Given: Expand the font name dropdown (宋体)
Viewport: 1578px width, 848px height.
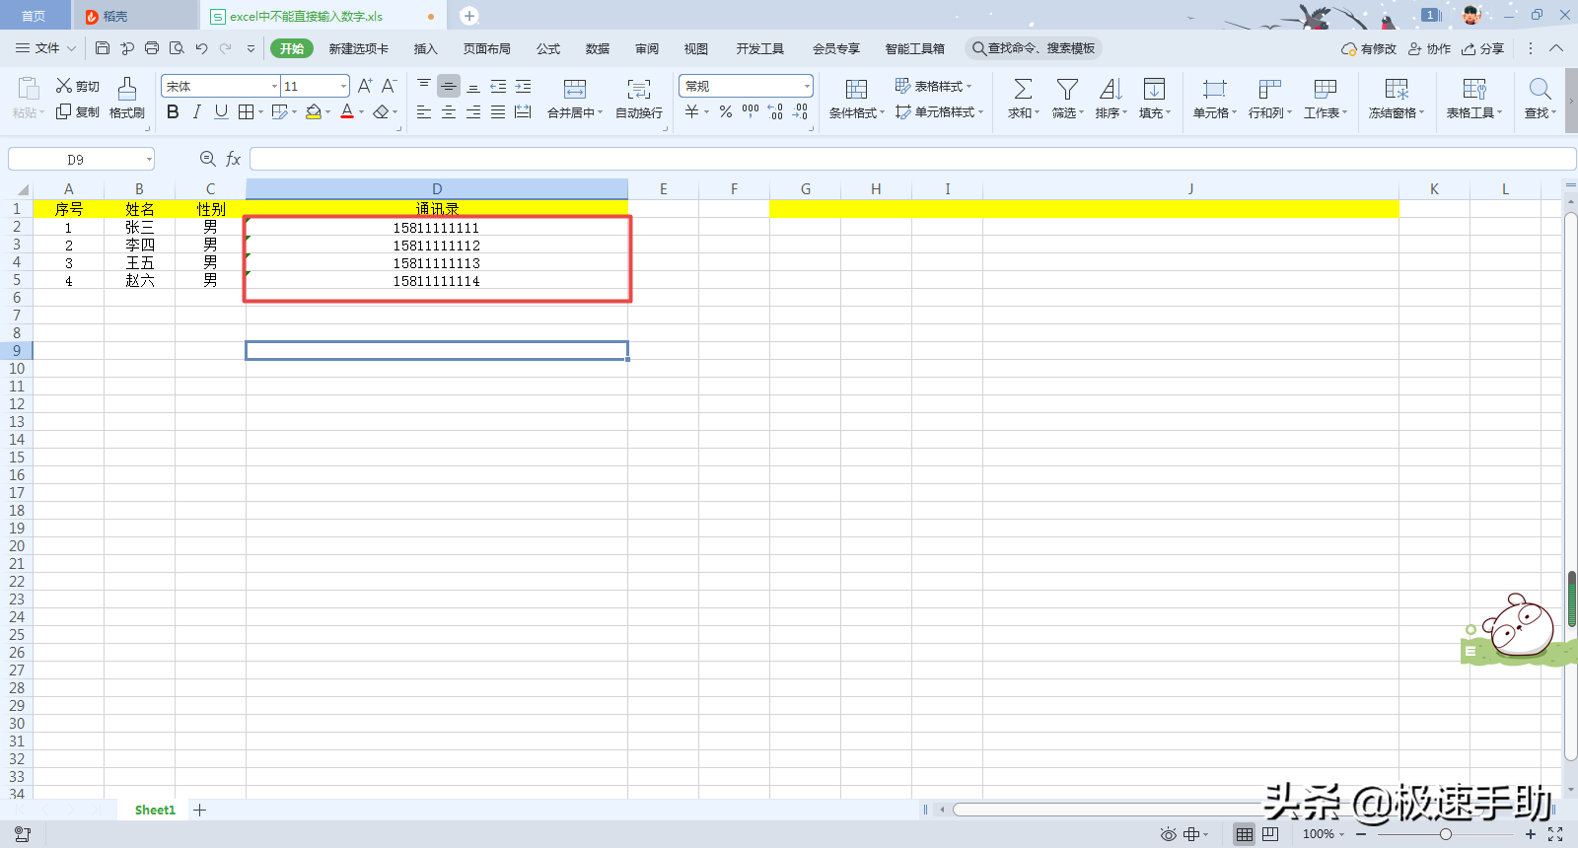Looking at the screenshot, I should pyautogui.click(x=274, y=87).
